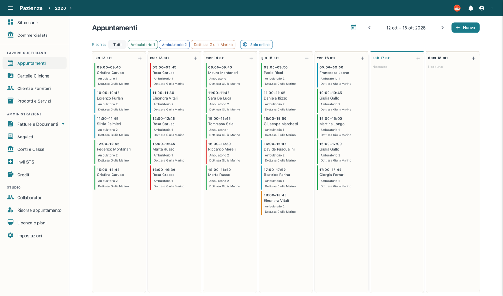Add appointment on mar 13 ott
503x296 pixels.
[196, 58]
